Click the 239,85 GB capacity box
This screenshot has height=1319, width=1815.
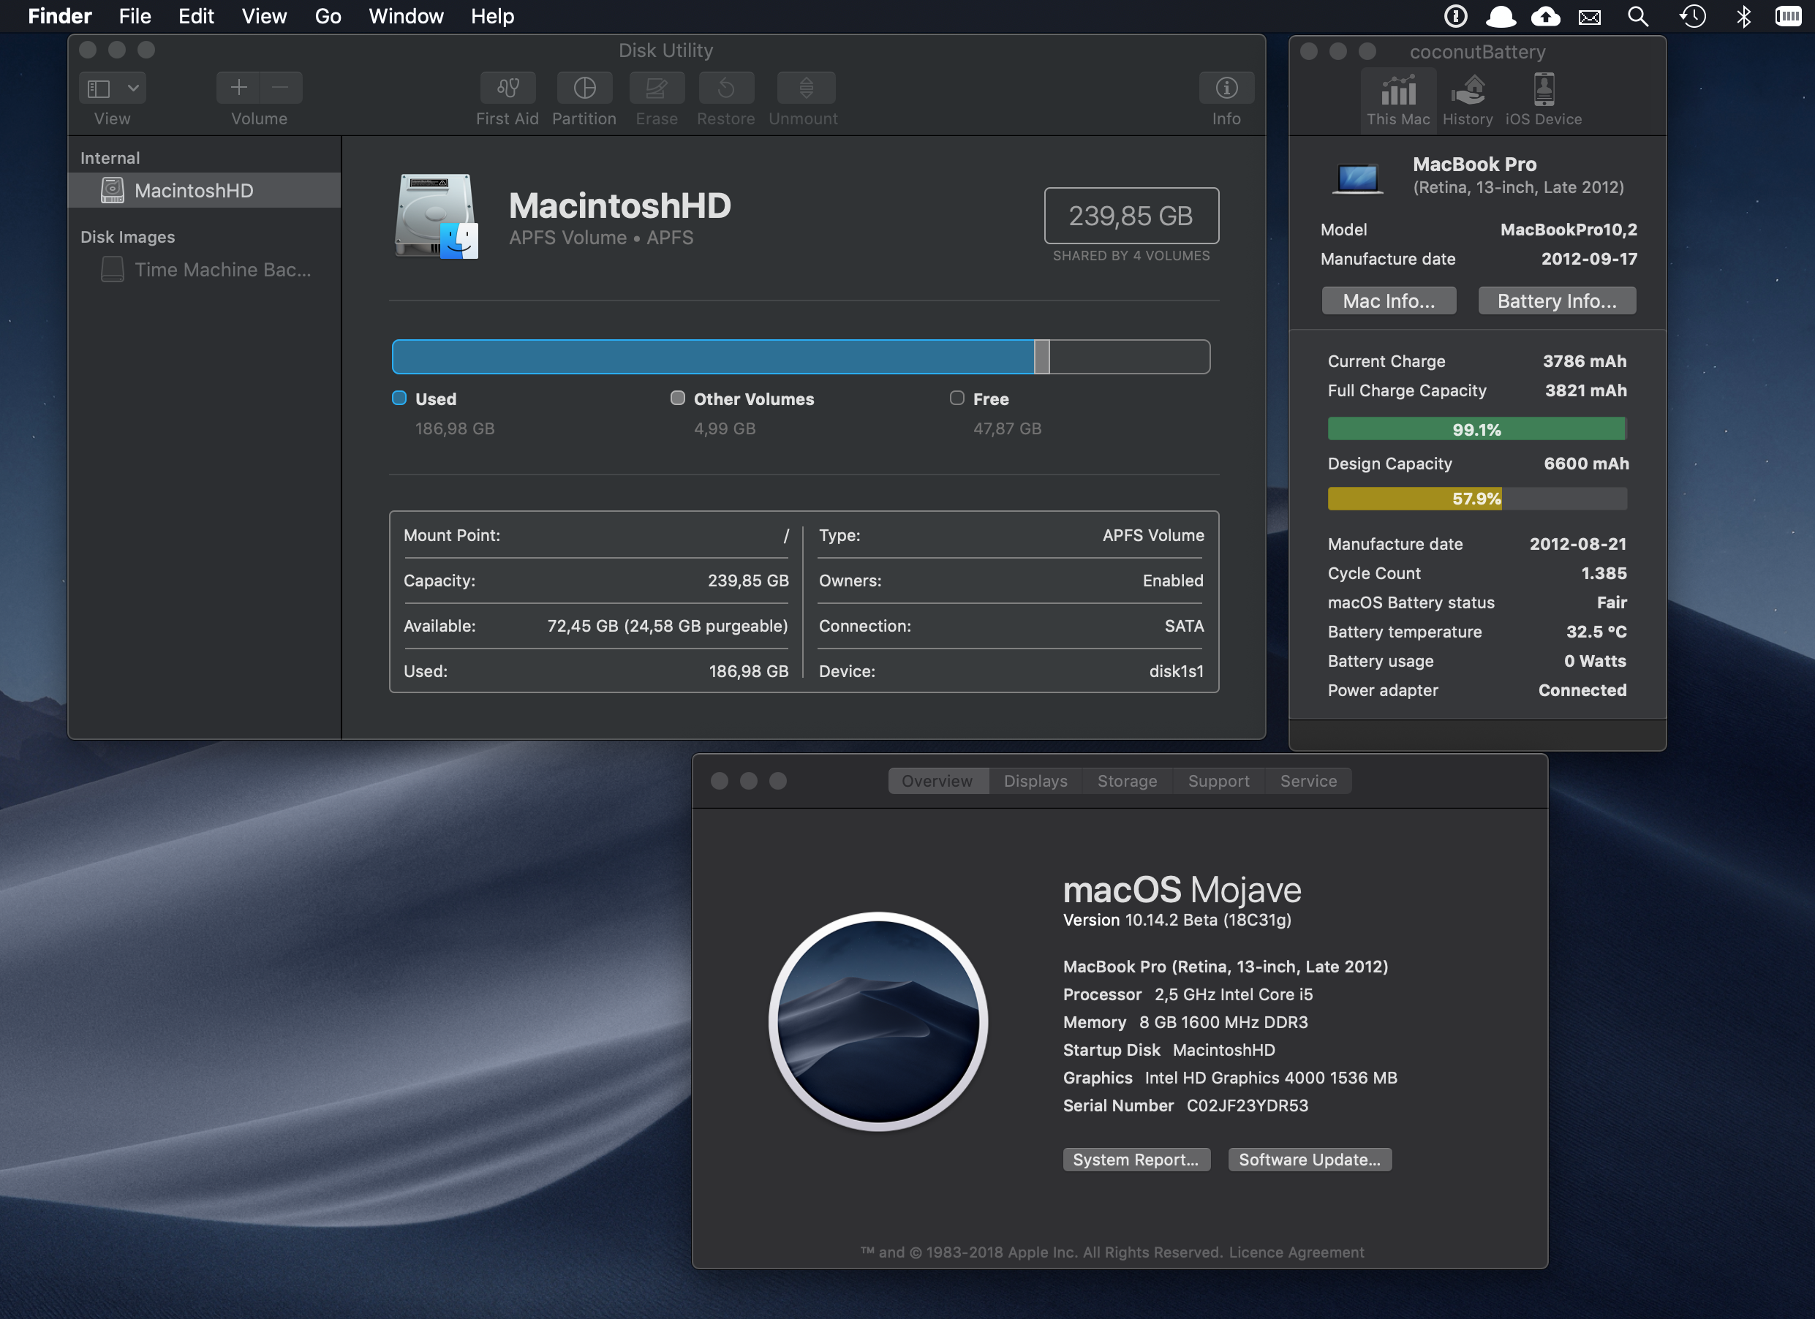(x=1131, y=215)
